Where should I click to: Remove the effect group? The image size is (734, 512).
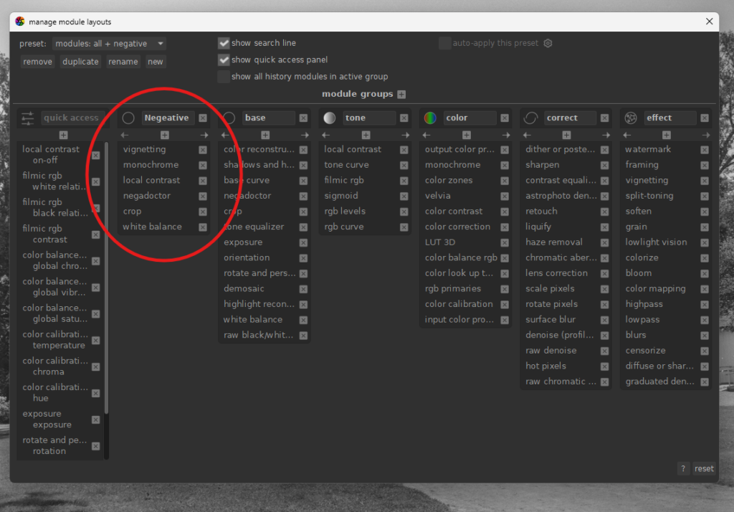pos(705,118)
